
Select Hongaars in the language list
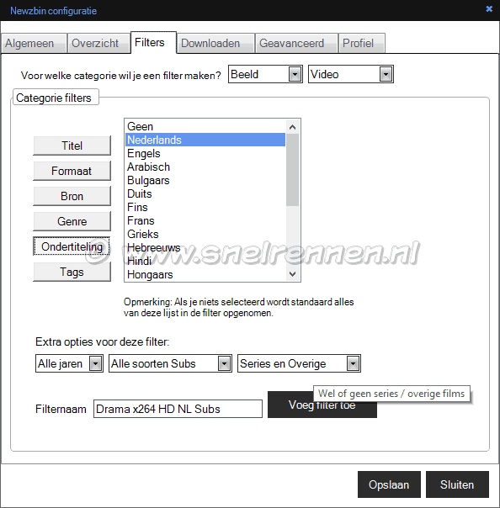click(205, 274)
